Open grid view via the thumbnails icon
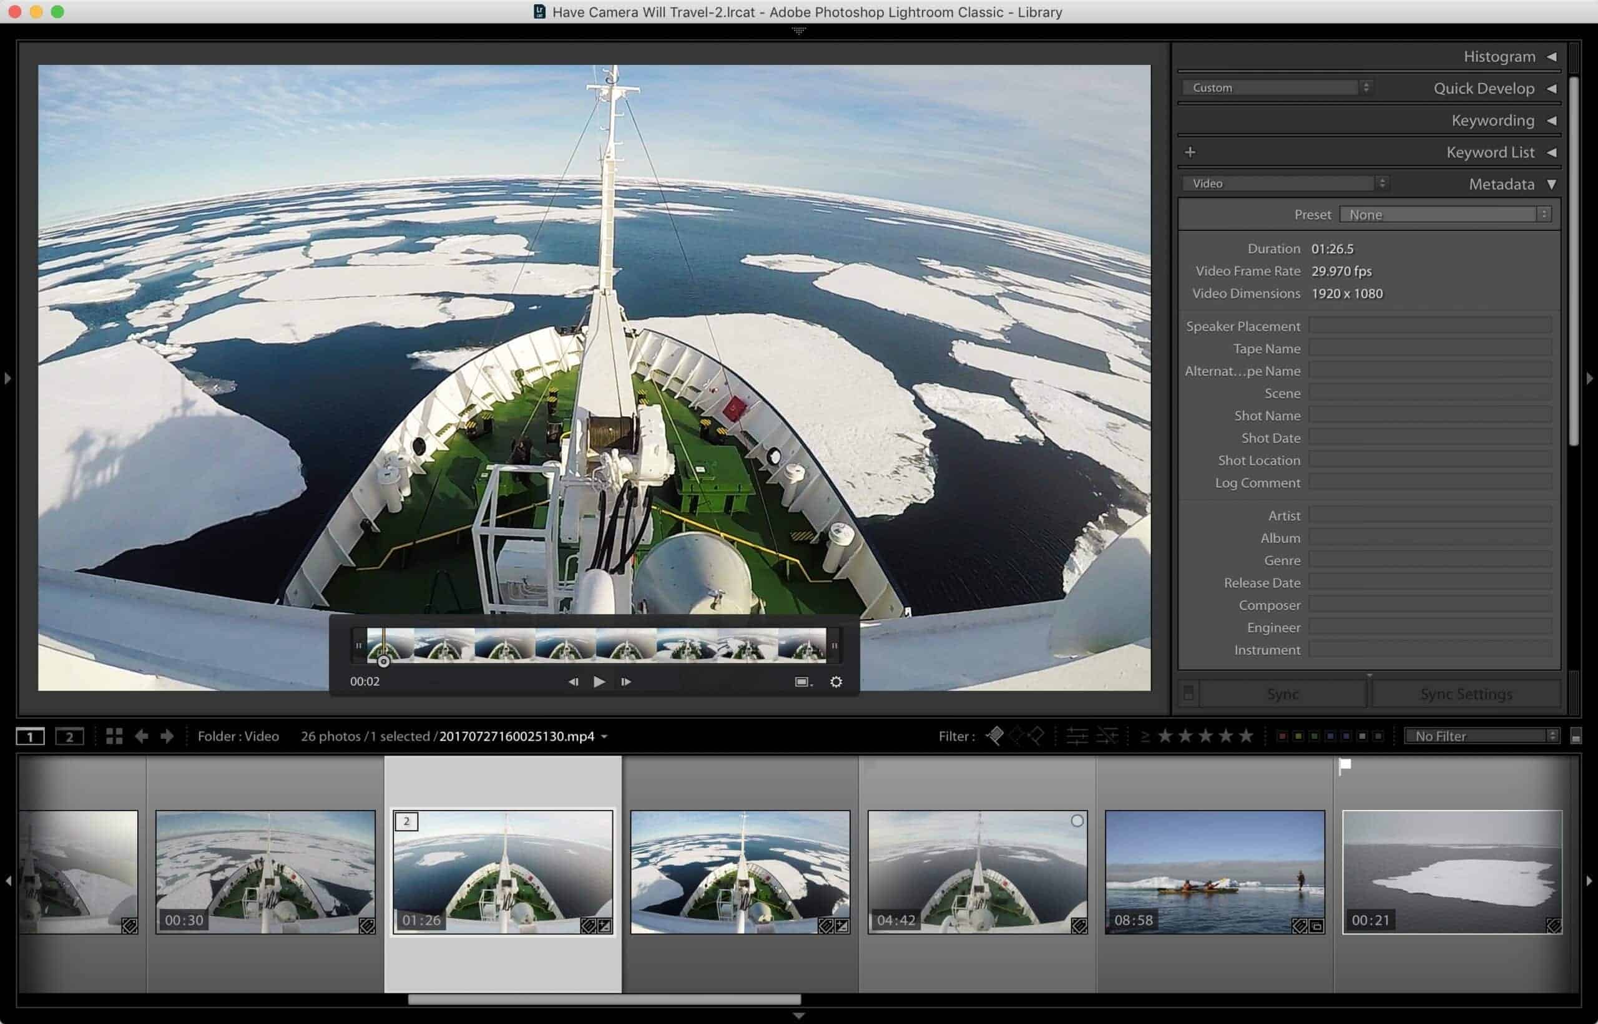This screenshot has height=1024, width=1598. (115, 736)
